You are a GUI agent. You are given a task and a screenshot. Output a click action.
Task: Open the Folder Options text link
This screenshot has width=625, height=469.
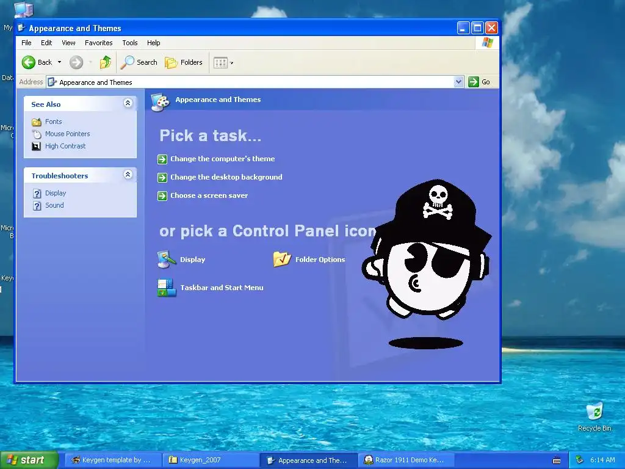(x=320, y=260)
